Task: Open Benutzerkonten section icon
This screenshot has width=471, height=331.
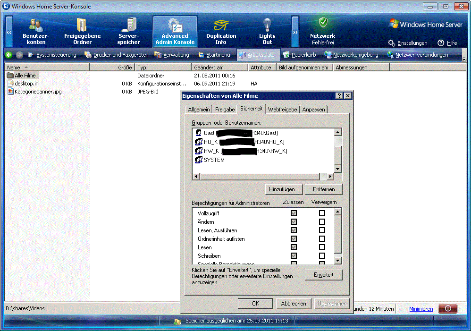Action: click(x=36, y=32)
